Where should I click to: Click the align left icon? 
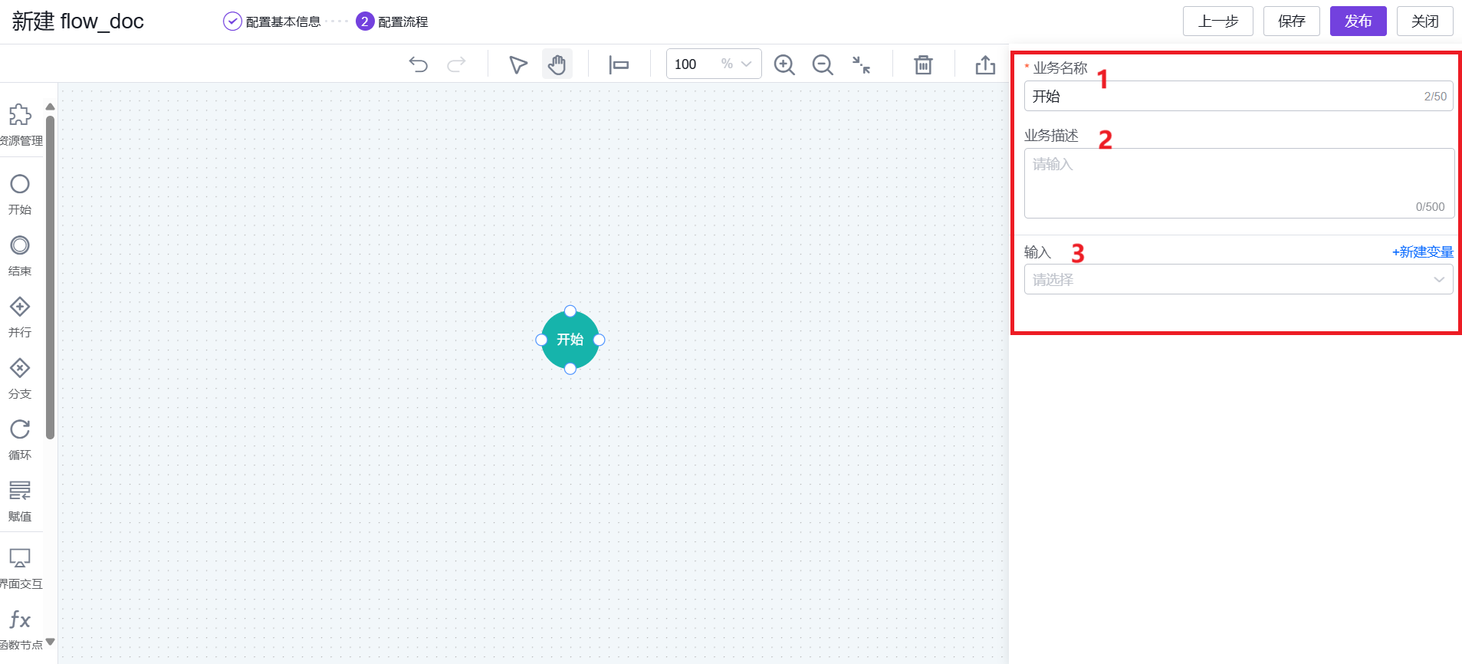tap(619, 64)
